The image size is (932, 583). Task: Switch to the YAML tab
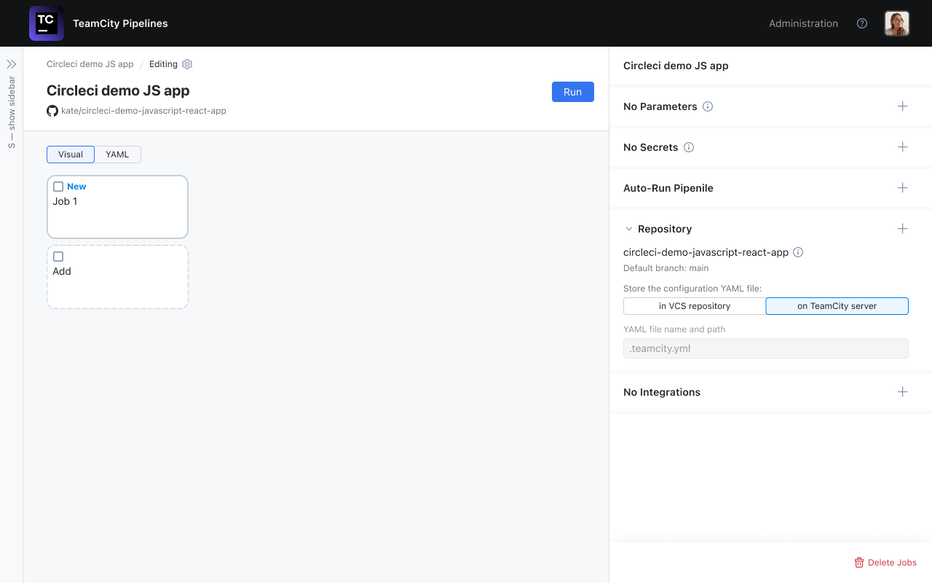pyautogui.click(x=117, y=154)
